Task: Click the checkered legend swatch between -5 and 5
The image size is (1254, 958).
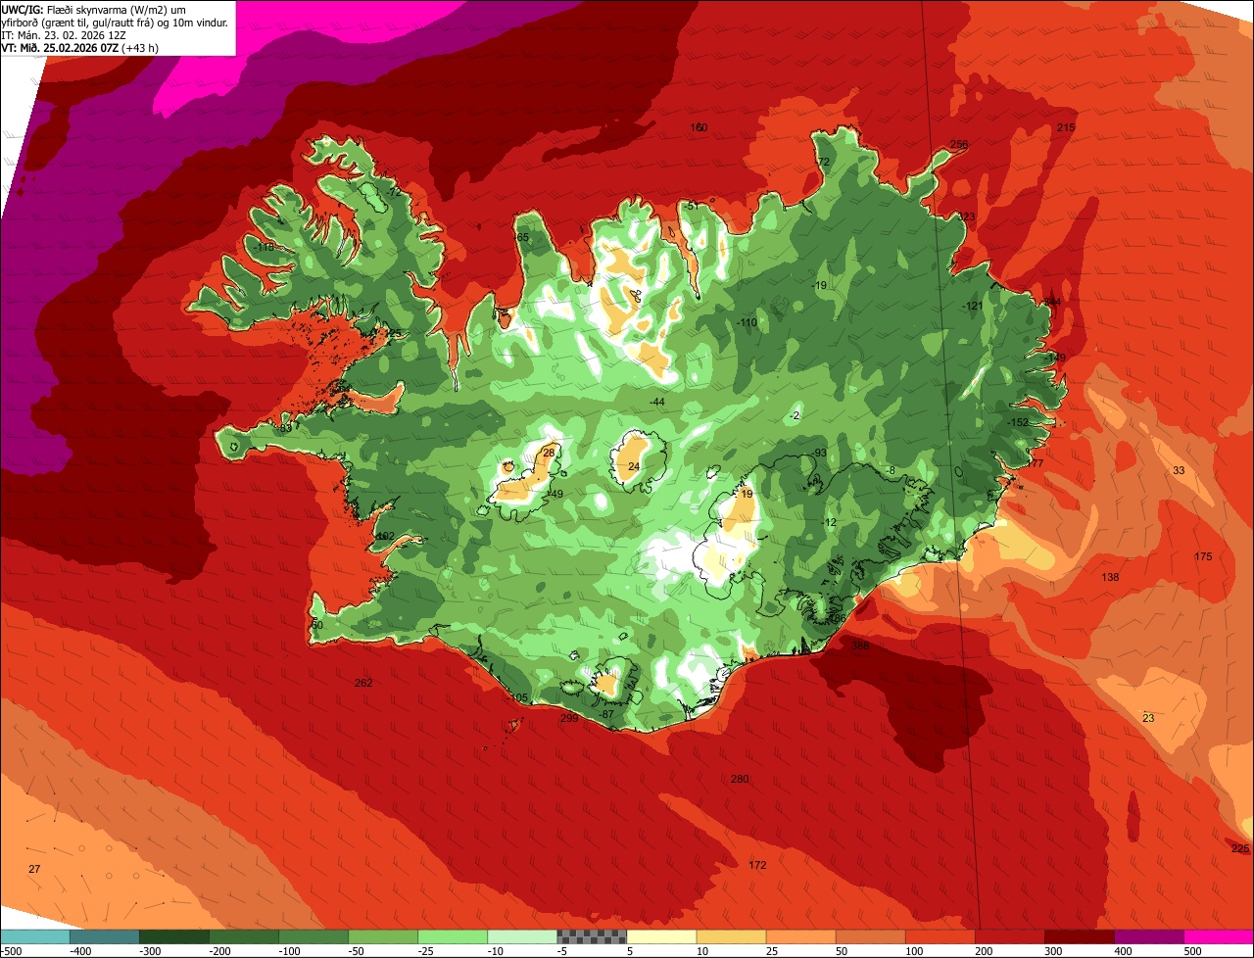Action: click(x=592, y=936)
